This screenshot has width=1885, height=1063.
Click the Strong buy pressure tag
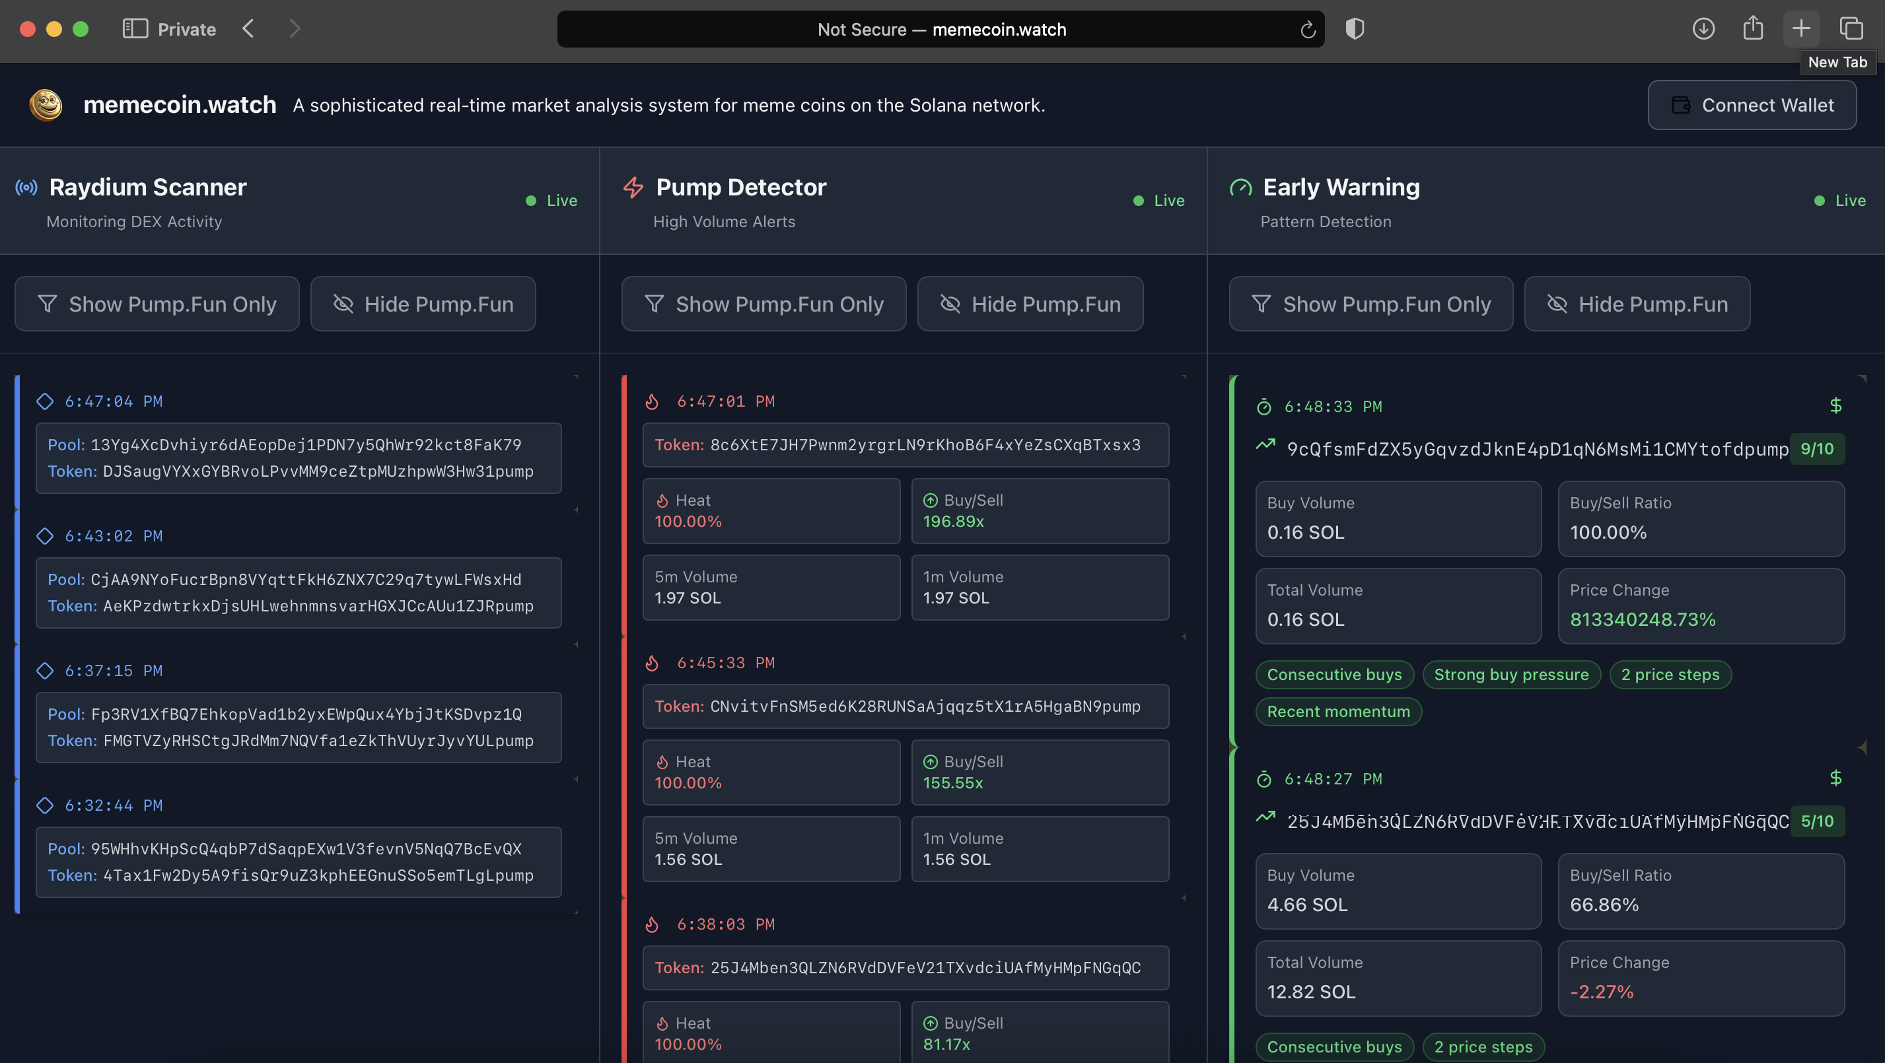tap(1511, 675)
